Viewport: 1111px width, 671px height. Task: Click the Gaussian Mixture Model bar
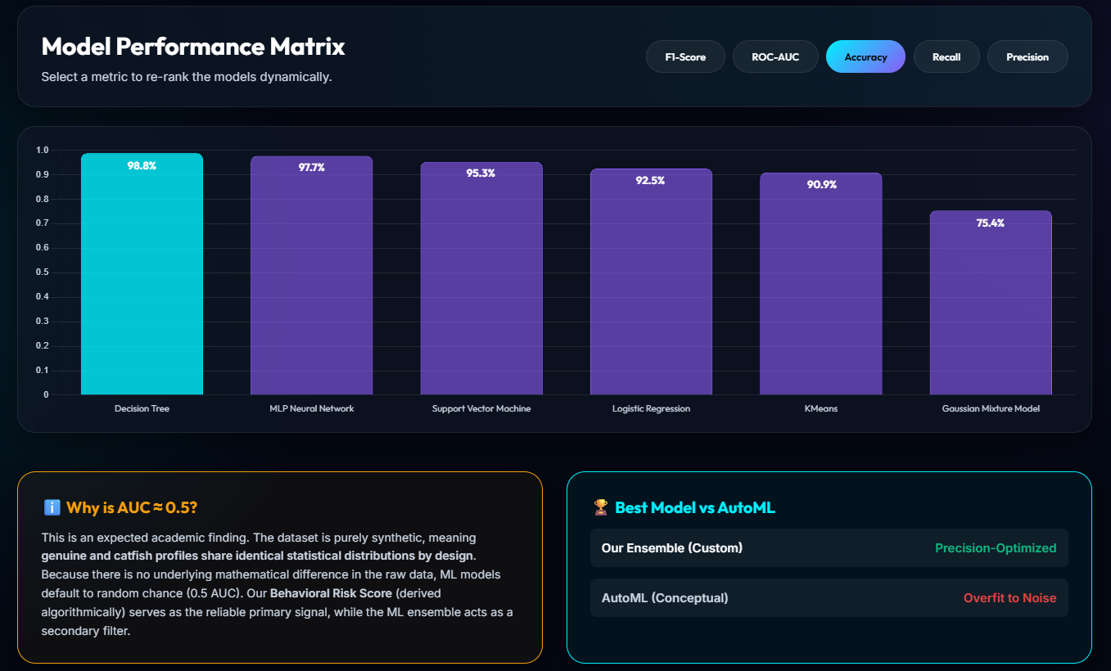[x=991, y=303]
